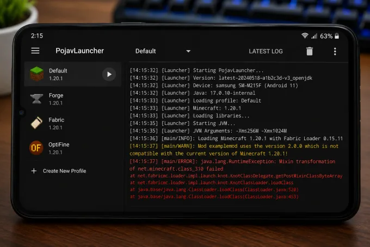
Task: Select the OptiFine OF icon
Action: click(36, 148)
